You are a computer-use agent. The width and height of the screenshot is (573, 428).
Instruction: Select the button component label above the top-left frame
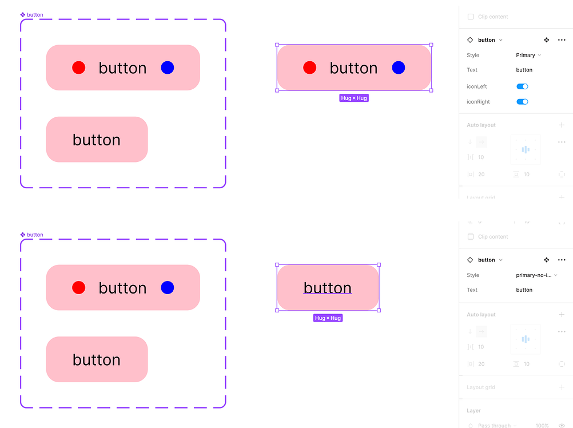pyautogui.click(x=35, y=15)
